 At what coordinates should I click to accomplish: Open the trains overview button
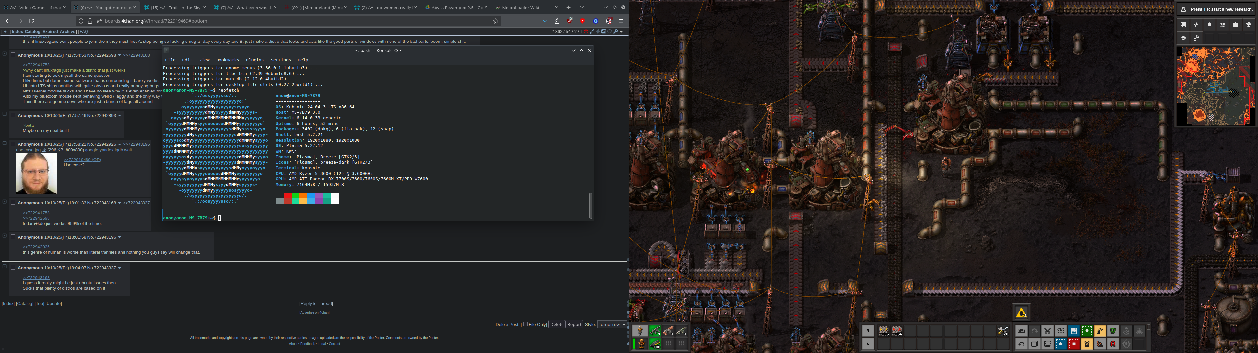pyautogui.click(x=1235, y=25)
